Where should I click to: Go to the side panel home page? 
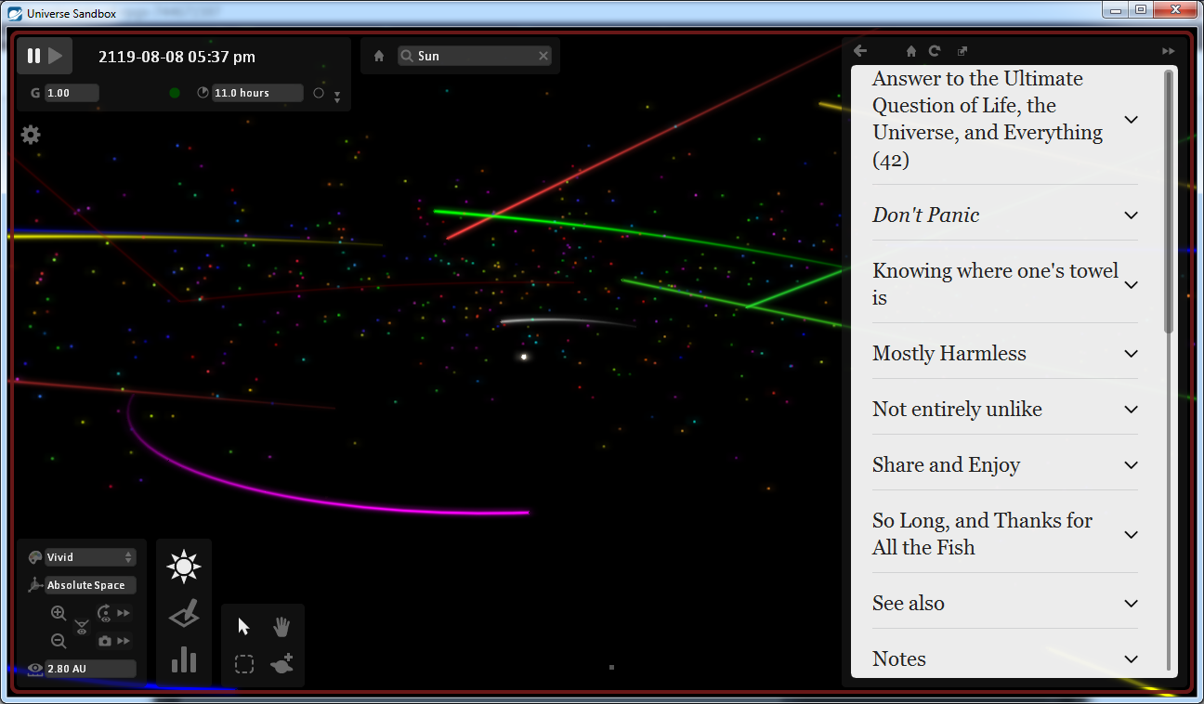(x=911, y=51)
